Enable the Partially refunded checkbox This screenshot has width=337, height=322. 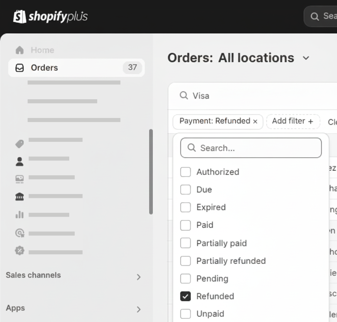[185, 261]
